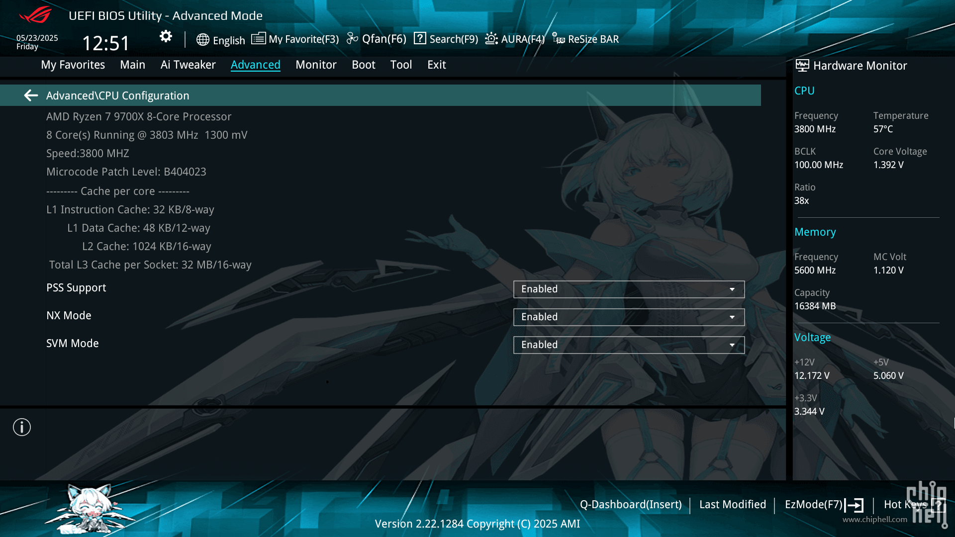Image resolution: width=955 pixels, height=537 pixels.
Task: Open the SVM Mode dropdown
Action: 629,345
